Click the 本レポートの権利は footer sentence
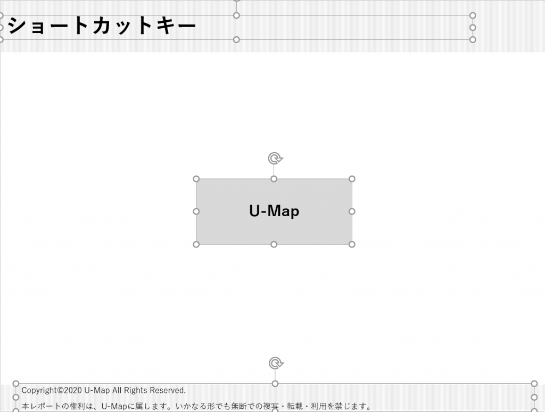545x412 pixels. pyautogui.click(x=196, y=406)
